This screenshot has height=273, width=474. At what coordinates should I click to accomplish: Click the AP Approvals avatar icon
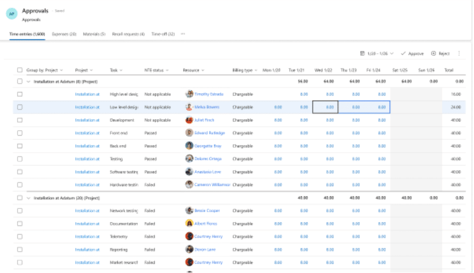coord(12,14)
